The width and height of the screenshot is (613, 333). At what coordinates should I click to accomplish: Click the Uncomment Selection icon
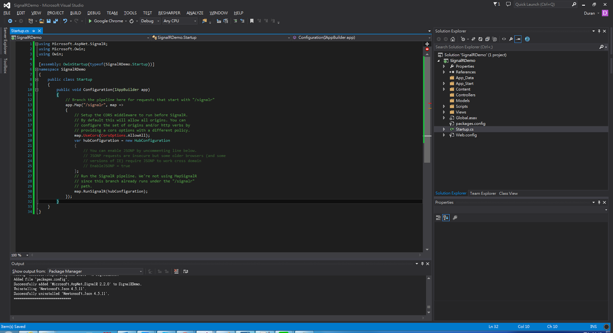242,21
